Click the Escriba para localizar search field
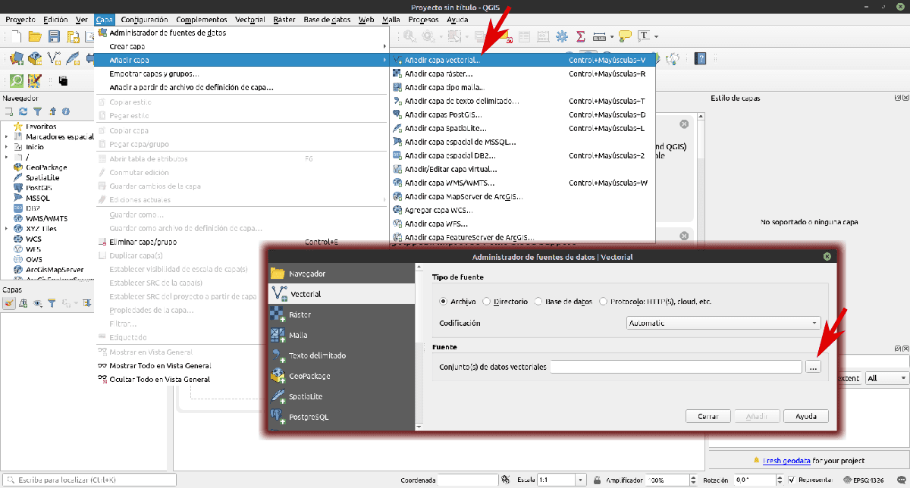910x488 pixels. [x=89, y=480]
